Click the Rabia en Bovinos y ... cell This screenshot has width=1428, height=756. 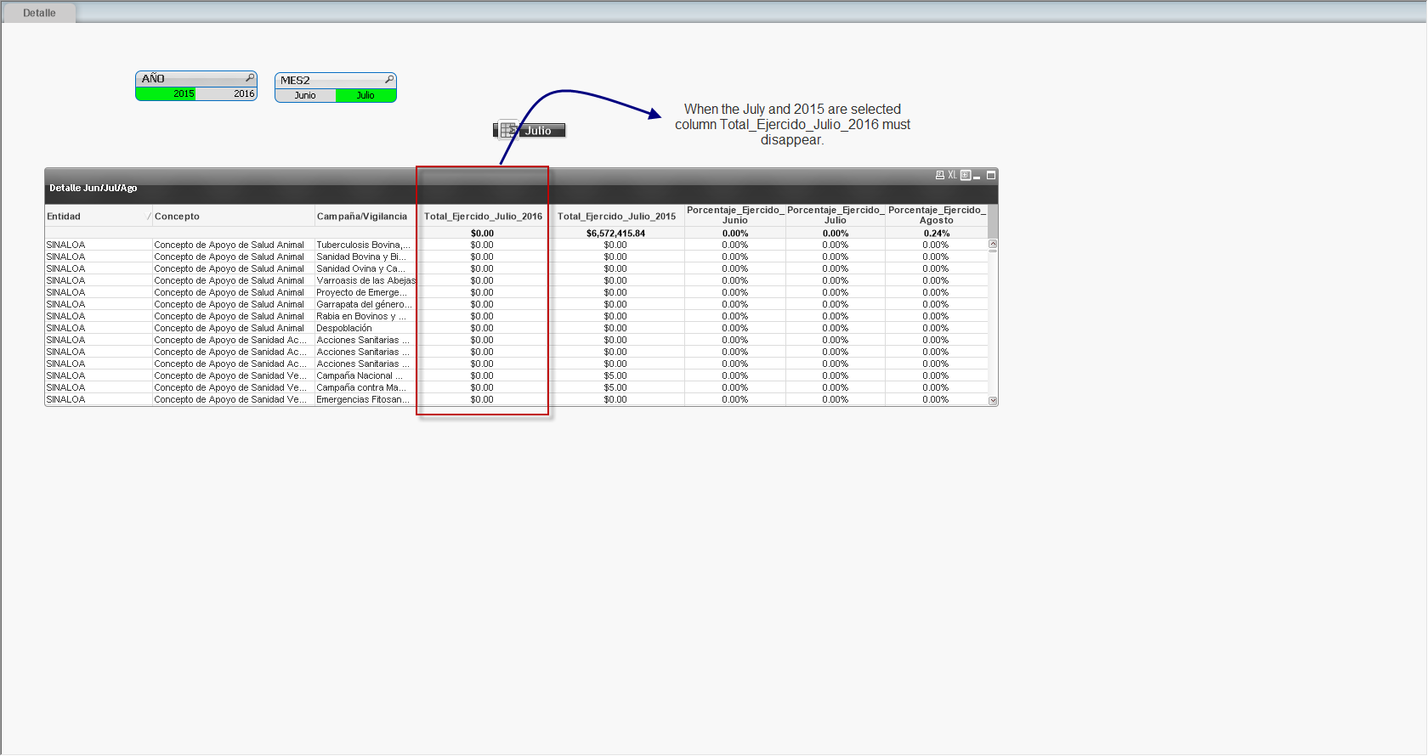coord(364,316)
